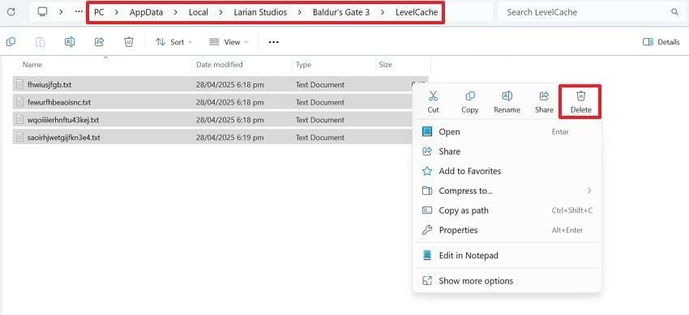Open the address bar ellipsis for hidden folders
The image size is (689, 315).
(x=79, y=12)
